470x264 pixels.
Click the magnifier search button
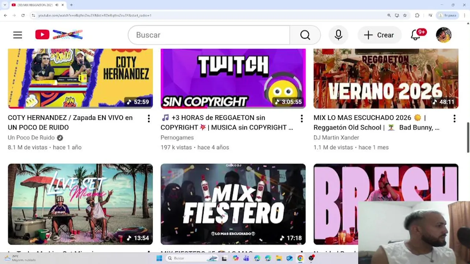click(305, 35)
